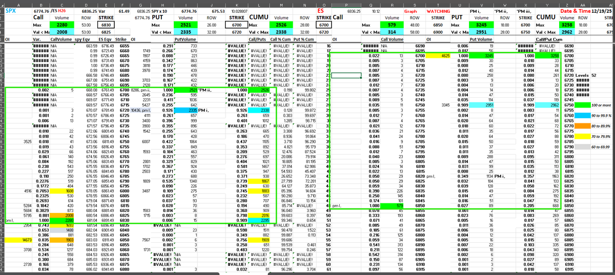Select the PUT max volume 2521 green cell
Screen dimensions: 615x275
(x=186, y=25)
